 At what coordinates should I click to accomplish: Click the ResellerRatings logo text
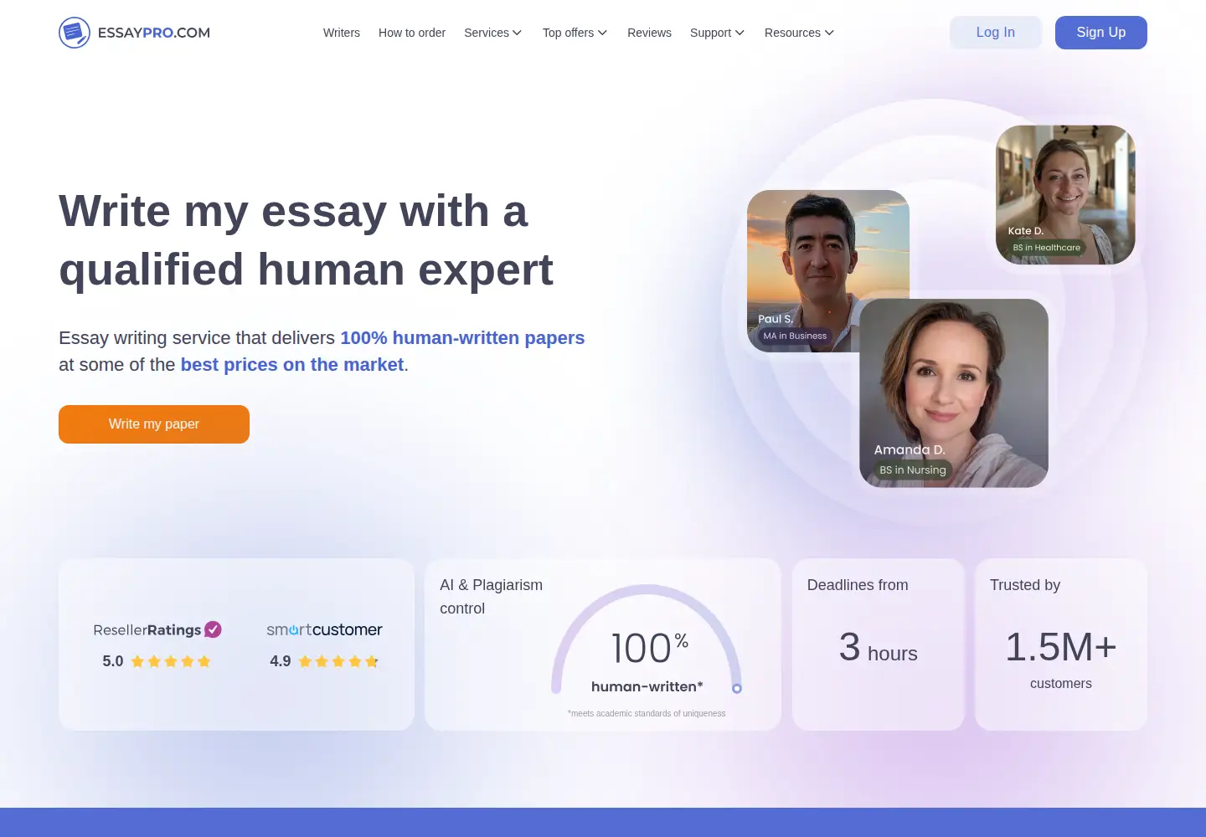coord(147,629)
